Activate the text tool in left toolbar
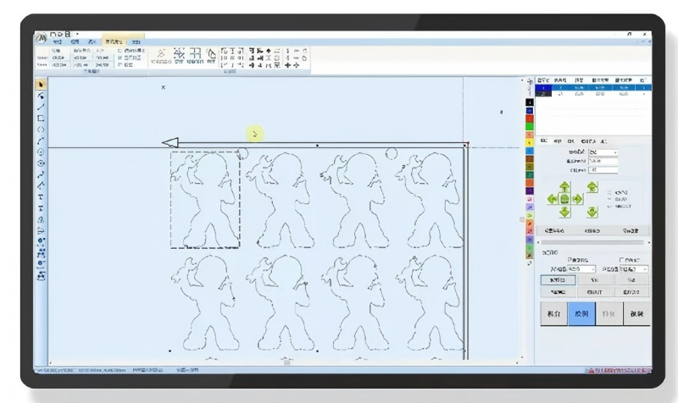 41,196
